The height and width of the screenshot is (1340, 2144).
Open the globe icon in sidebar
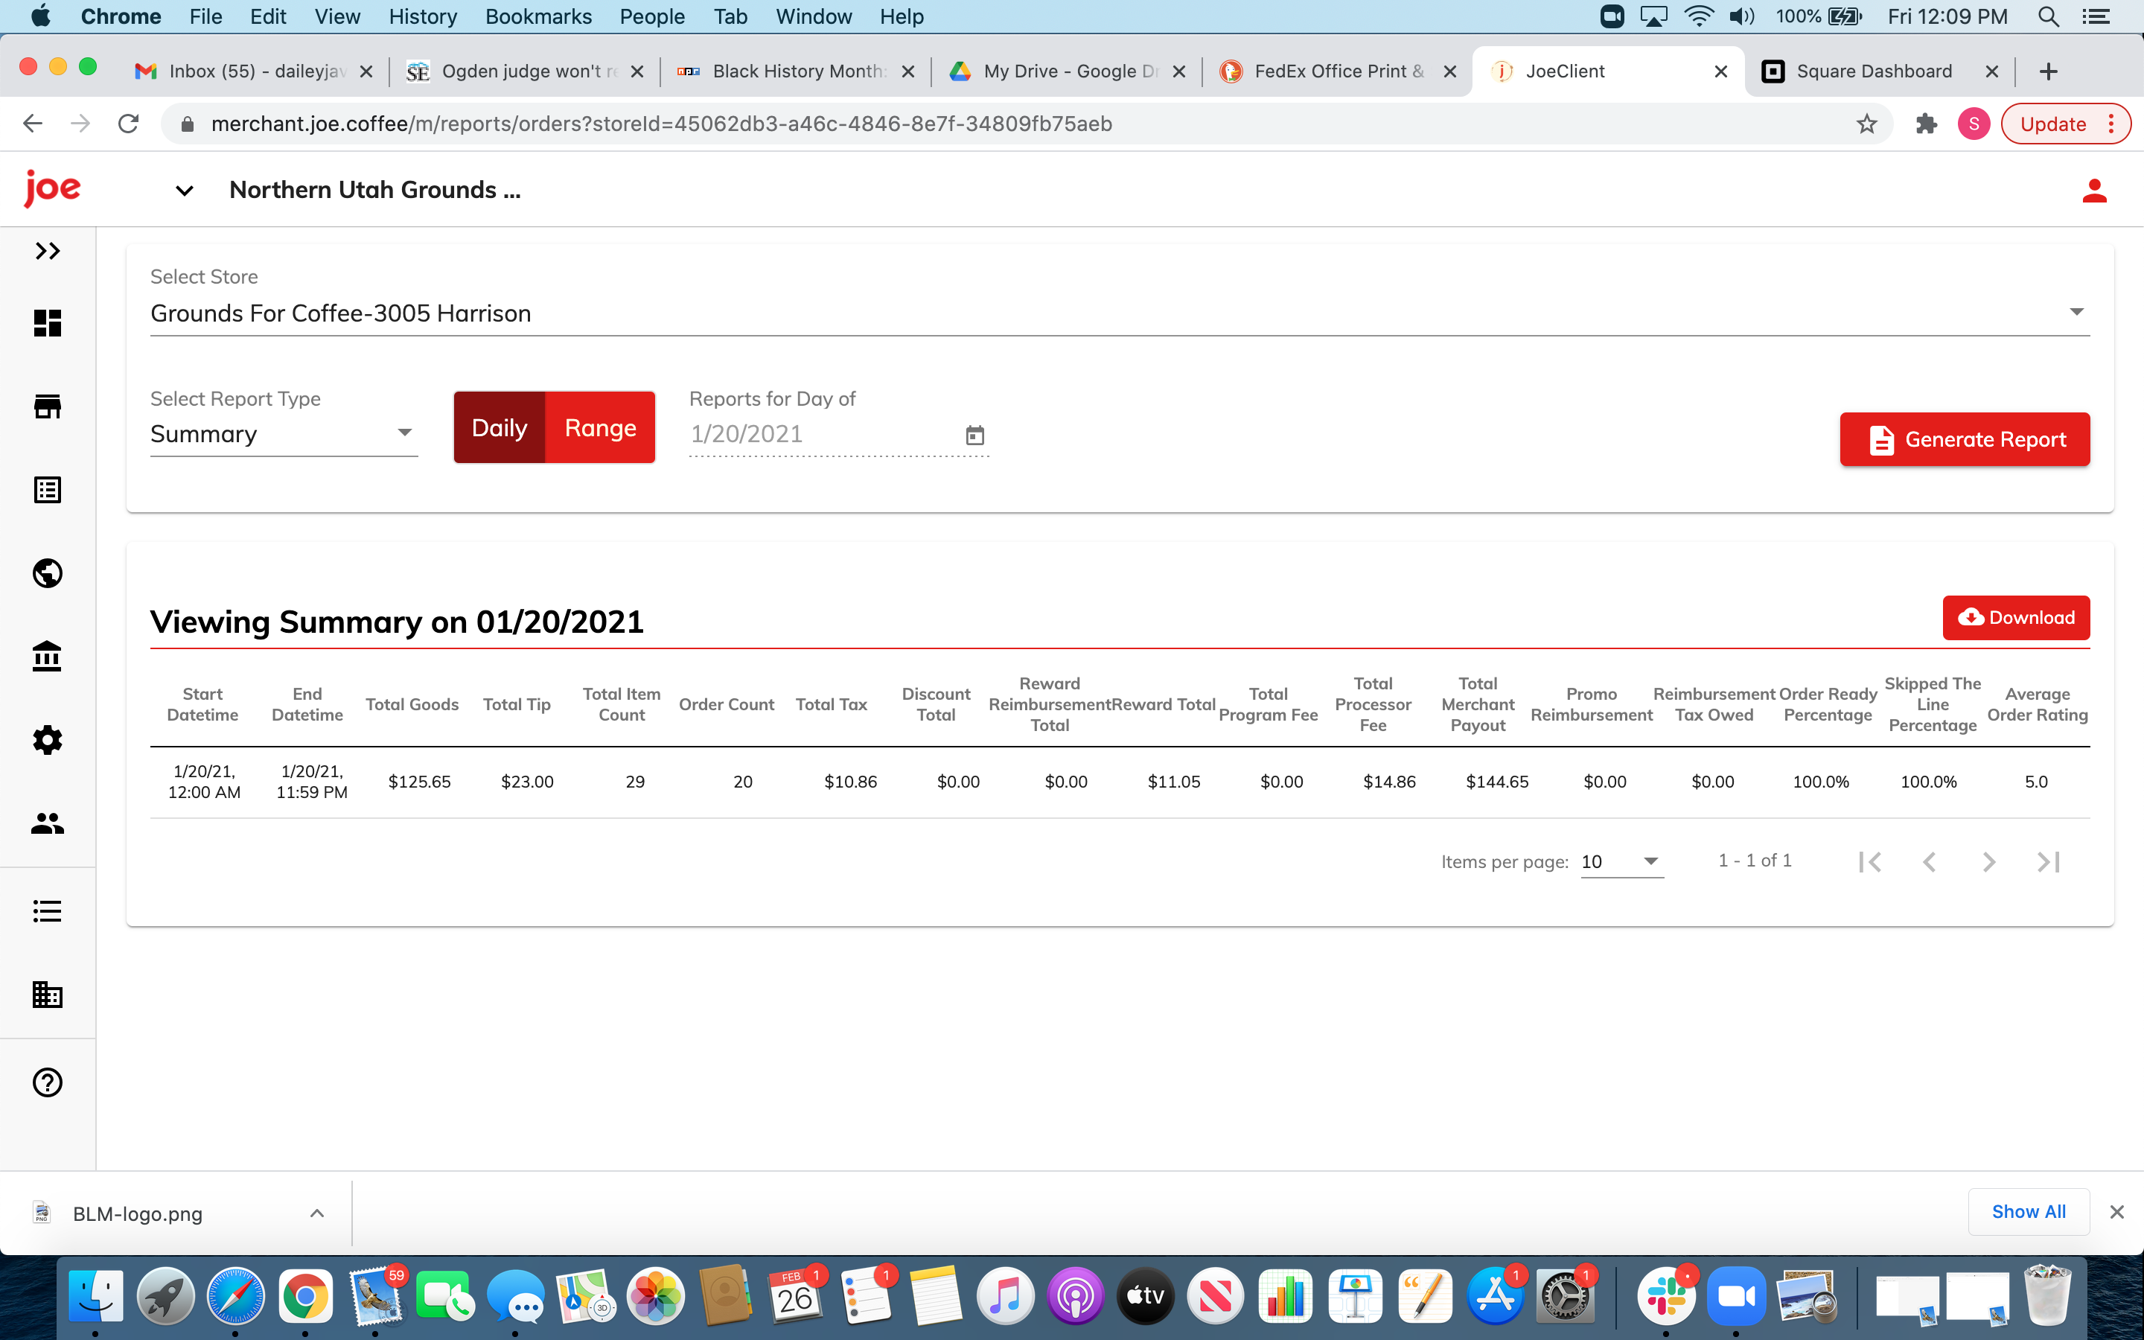(x=47, y=573)
